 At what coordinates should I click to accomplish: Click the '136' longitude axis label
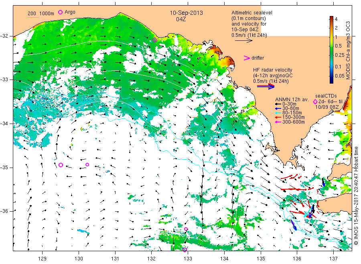point(297,259)
